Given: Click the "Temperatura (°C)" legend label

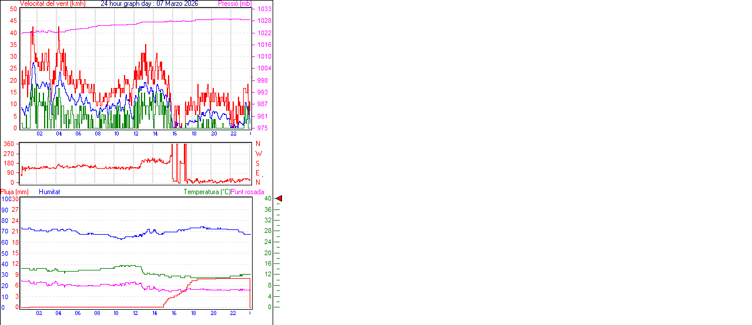Looking at the screenshot, I should 207,192.
